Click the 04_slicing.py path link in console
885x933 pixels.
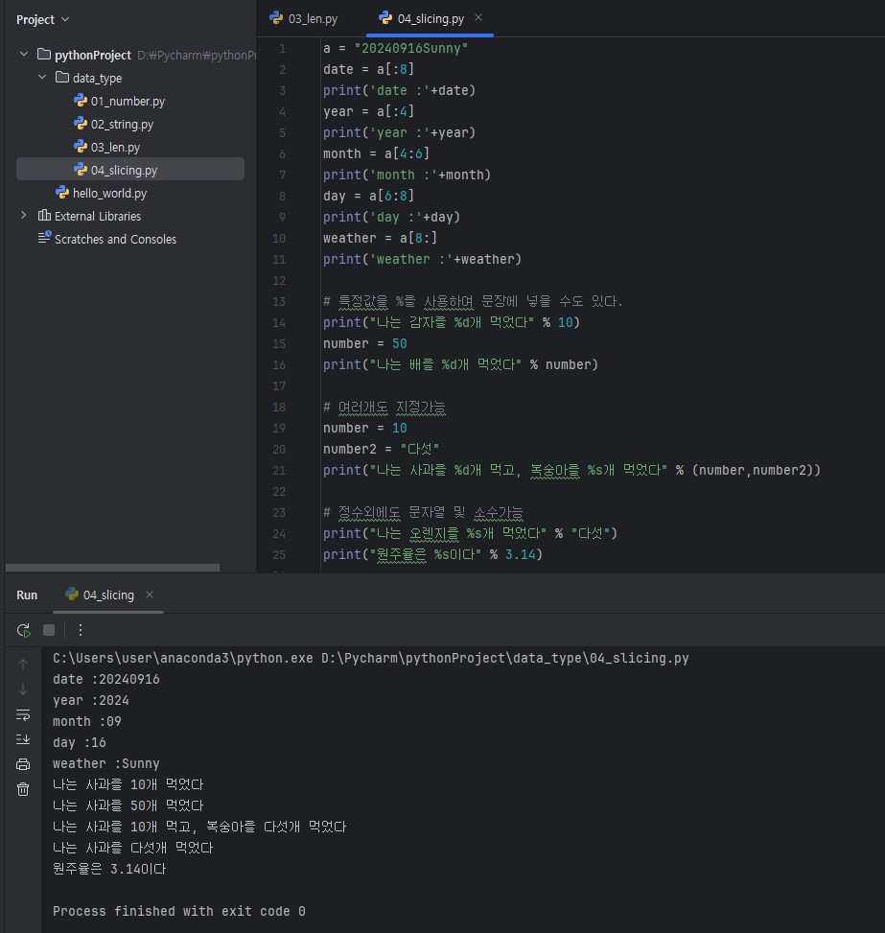[504, 658]
